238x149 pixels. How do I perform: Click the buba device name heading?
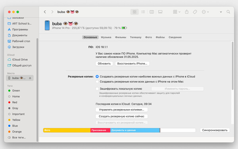pos(65,23)
